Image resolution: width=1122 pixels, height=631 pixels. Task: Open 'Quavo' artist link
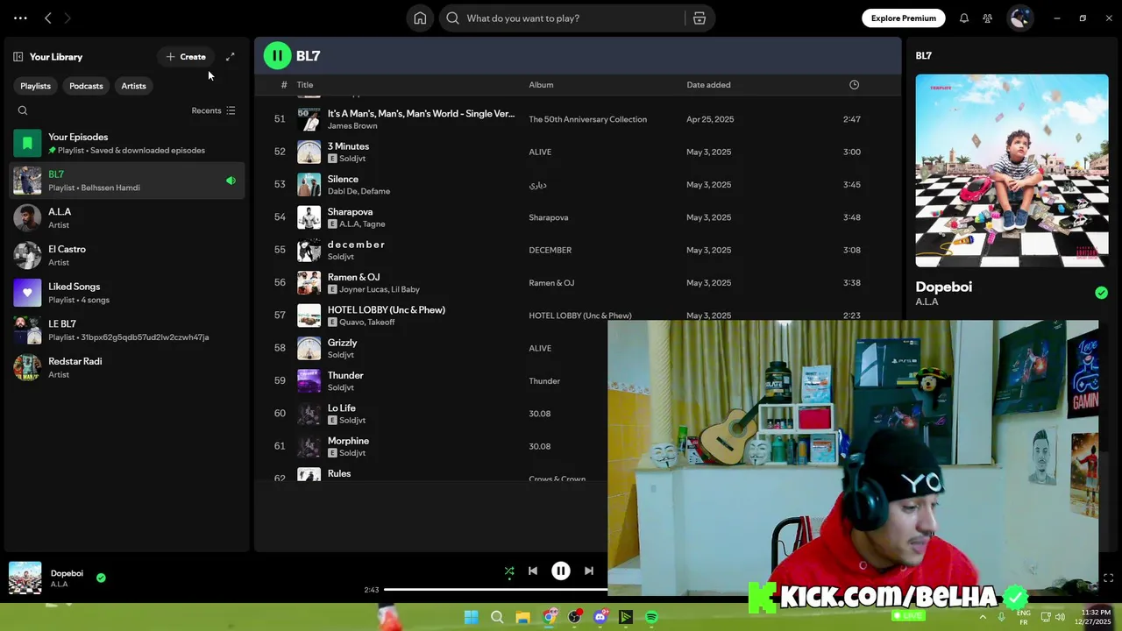click(352, 323)
